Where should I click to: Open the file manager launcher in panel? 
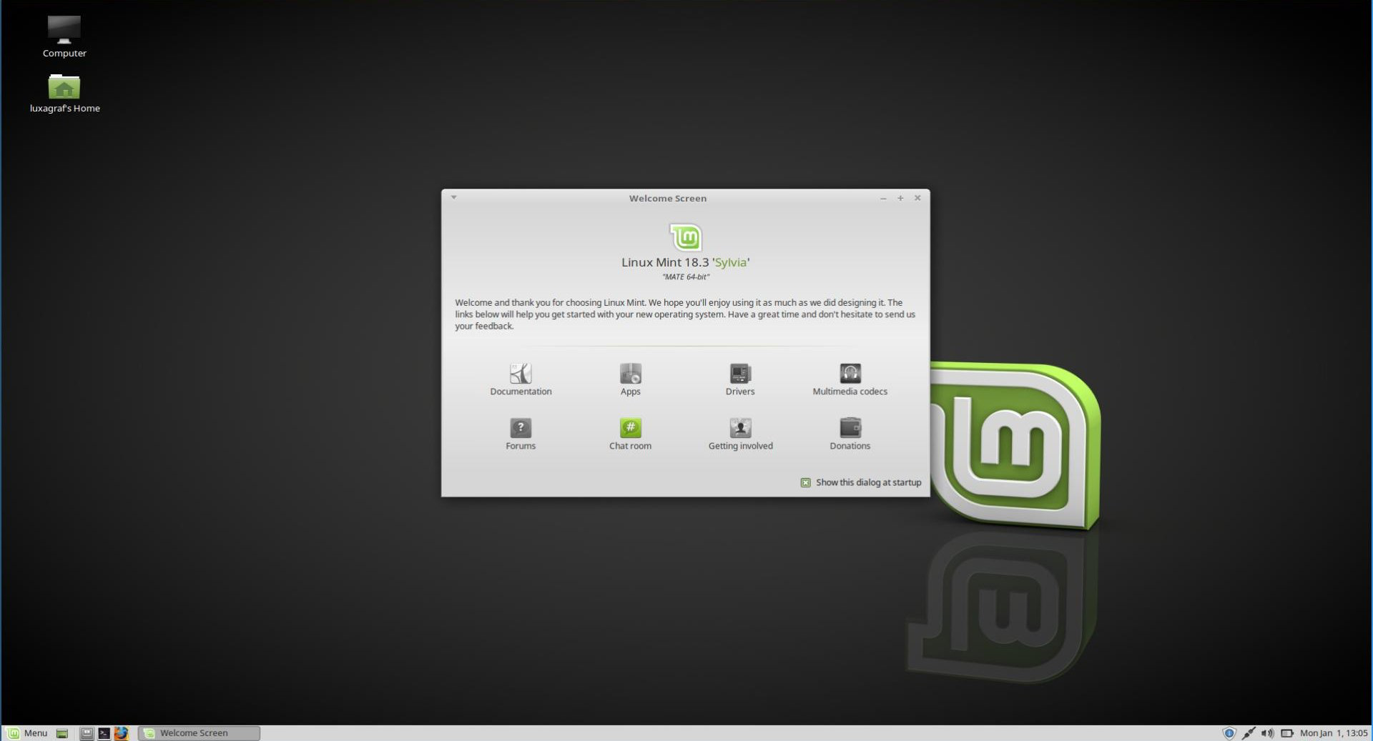pyautogui.click(x=87, y=733)
